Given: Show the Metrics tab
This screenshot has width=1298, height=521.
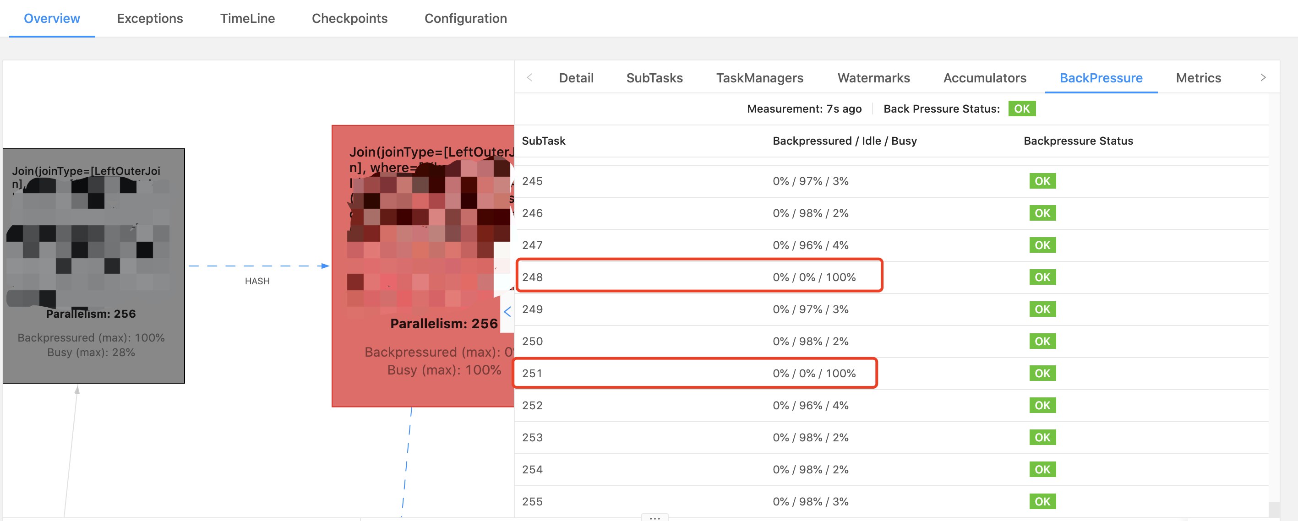Looking at the screenshot, I should click(1198, 78).
